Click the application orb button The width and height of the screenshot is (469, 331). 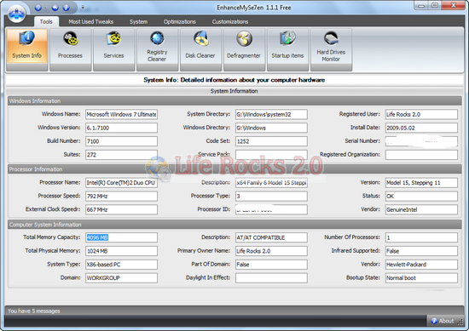(x=16, y=14)
